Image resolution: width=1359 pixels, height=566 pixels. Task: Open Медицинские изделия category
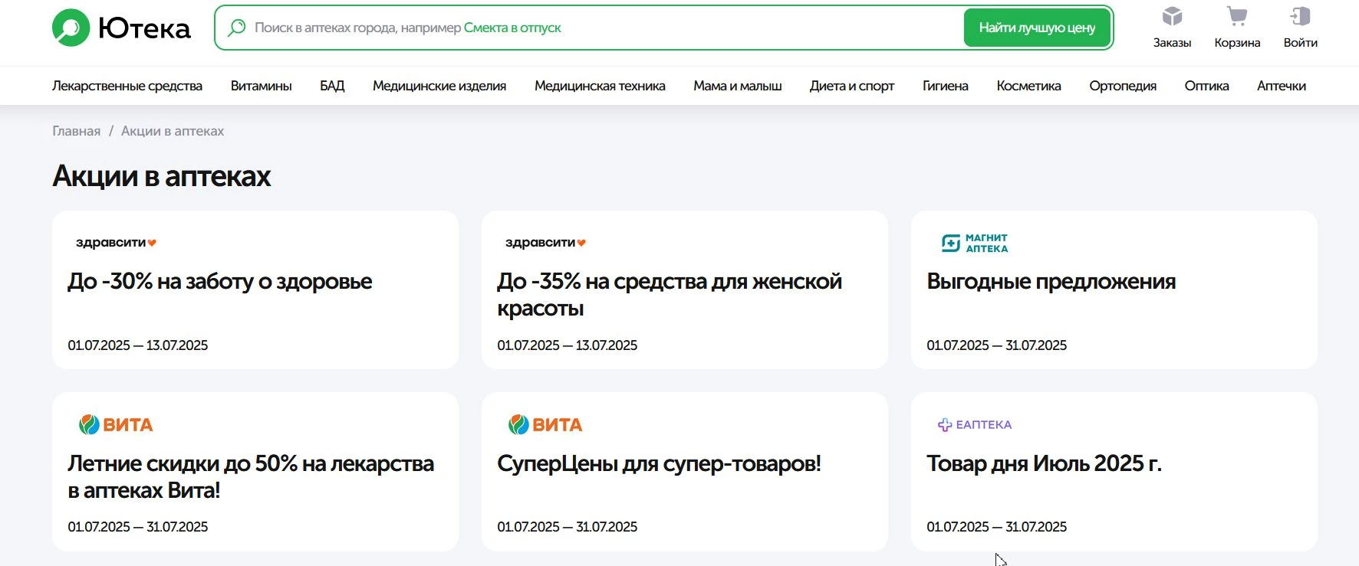pyautogui.click(x=439, y=86)
